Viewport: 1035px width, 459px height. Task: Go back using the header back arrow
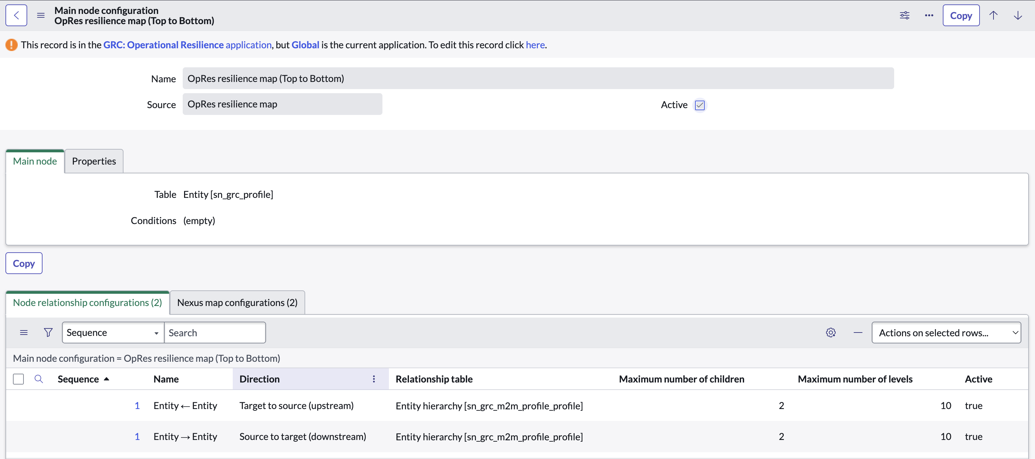coord(16,15)
